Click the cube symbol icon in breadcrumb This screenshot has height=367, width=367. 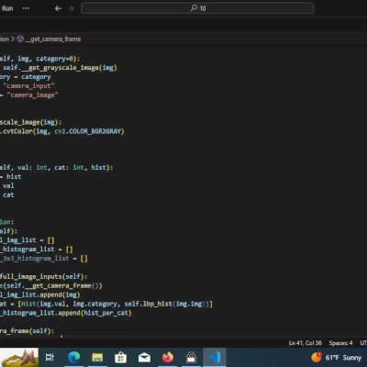tap(20, 39)
